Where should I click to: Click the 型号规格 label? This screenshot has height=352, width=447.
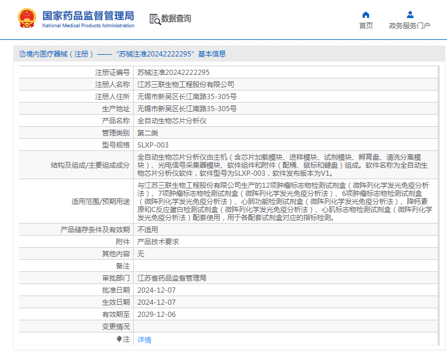[x=116, y=145]
